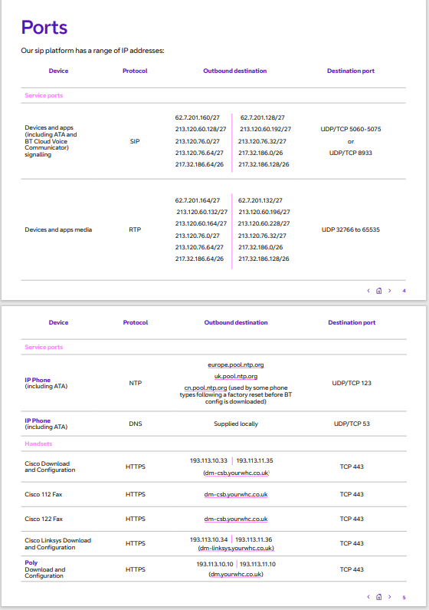Viewport: 429px width, 610px height.
Task: Click page number 5 in footer
Action: pos(404,597)
